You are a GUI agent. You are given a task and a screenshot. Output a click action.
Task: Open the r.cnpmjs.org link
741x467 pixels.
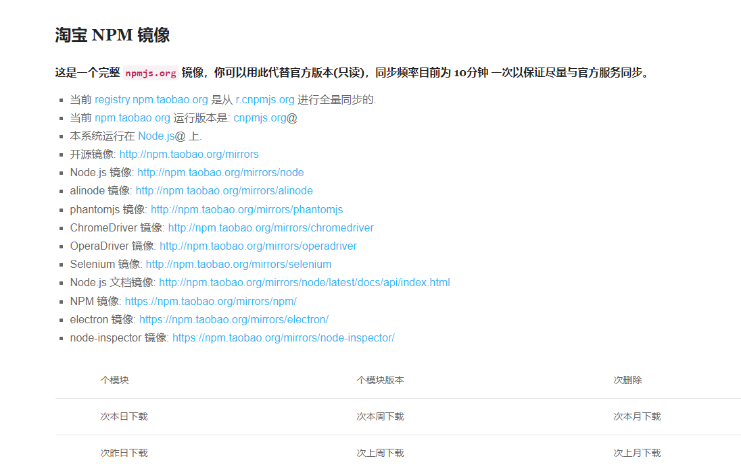pos(265,99)
